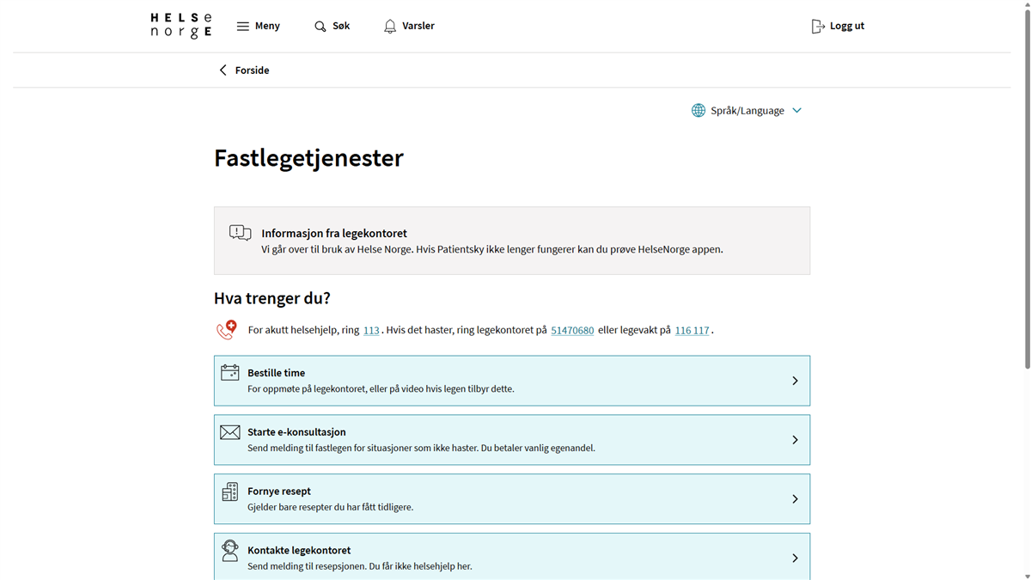This screenshot has width=1031, height=580.
Task: Click the vertical page scrollbar
Action: 1027,189
